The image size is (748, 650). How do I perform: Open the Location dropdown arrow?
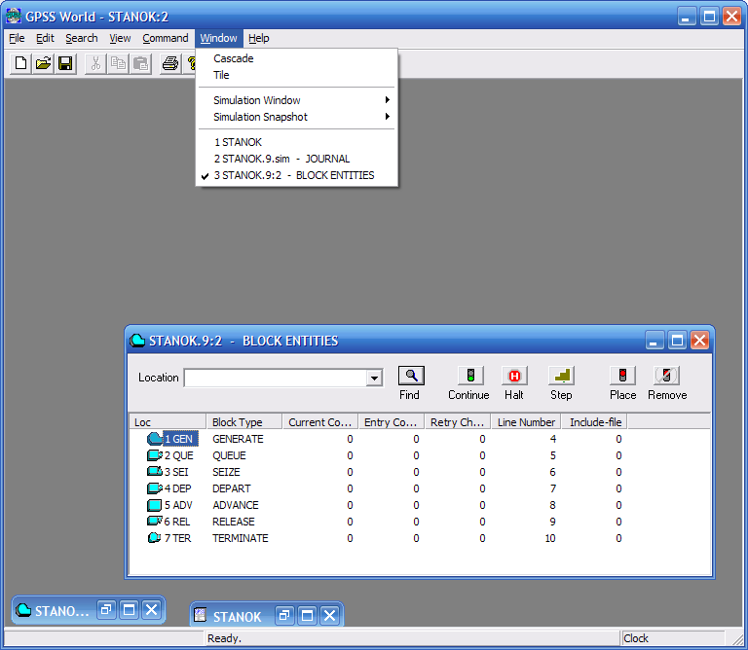pos(375,379)
